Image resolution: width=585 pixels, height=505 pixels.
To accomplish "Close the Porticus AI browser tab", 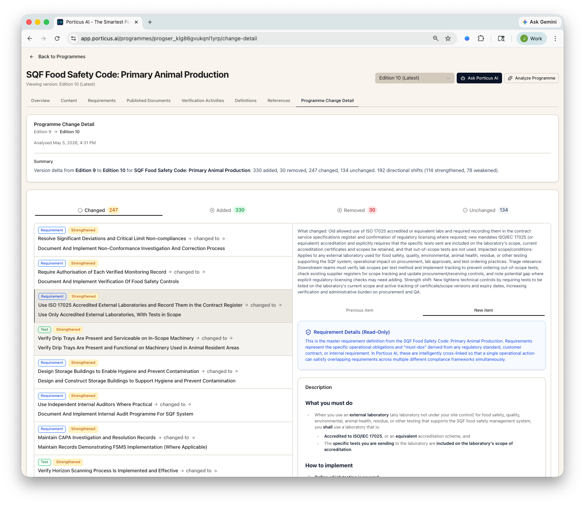I will [x=136, y=22].
